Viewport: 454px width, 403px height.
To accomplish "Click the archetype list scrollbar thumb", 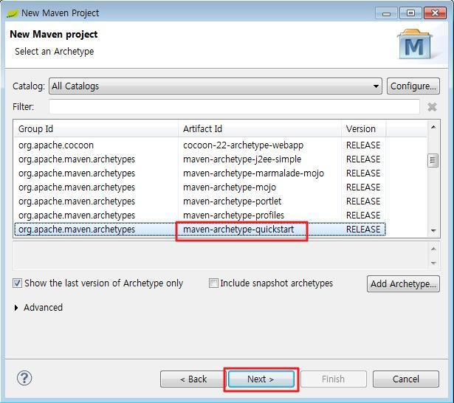I will click(x=433, y=160).
